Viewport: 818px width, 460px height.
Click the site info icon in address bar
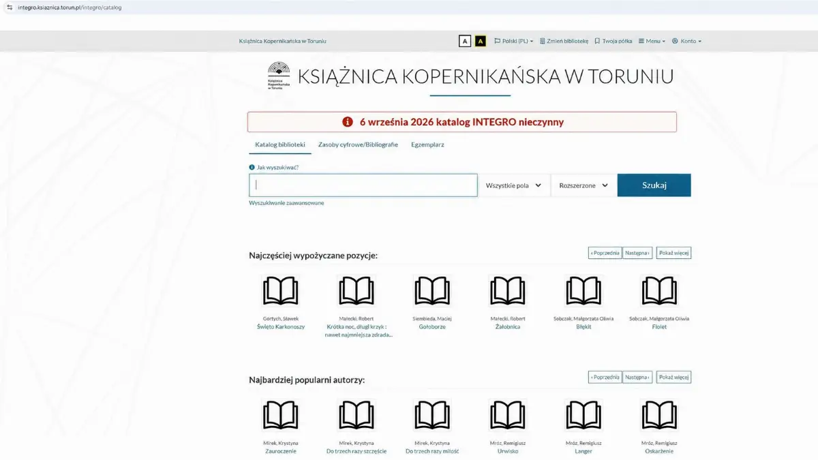pos(10,7)
